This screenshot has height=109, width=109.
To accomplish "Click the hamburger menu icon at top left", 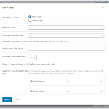I will pyautogui.click(x=1, y=2).
